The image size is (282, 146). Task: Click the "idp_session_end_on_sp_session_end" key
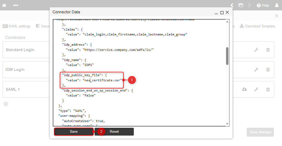click(95, 90)
